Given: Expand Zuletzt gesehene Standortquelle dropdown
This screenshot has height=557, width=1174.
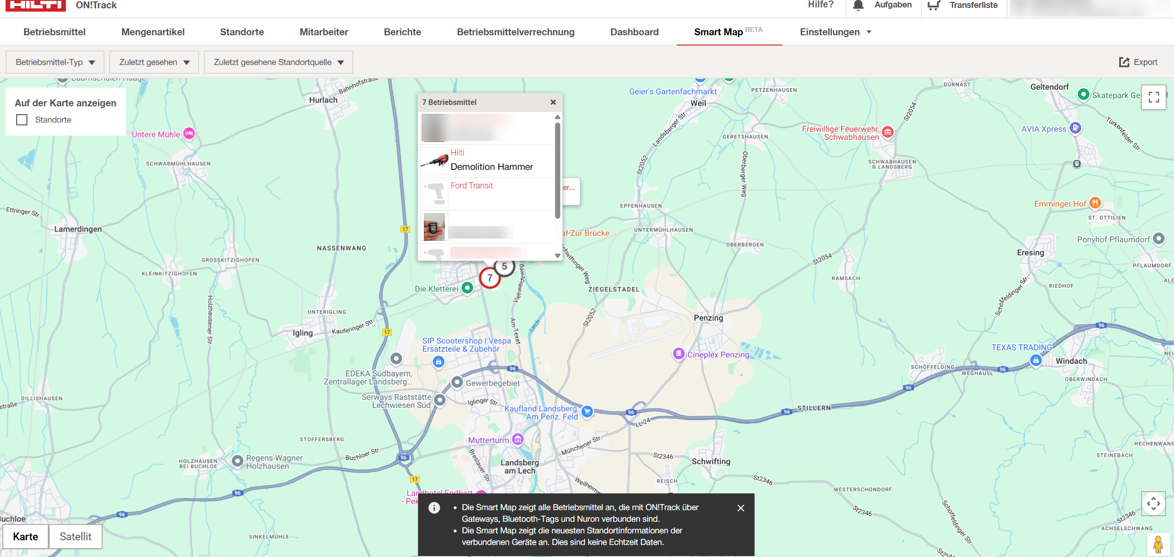Looking at the screenshot, I should click(279, 62).
